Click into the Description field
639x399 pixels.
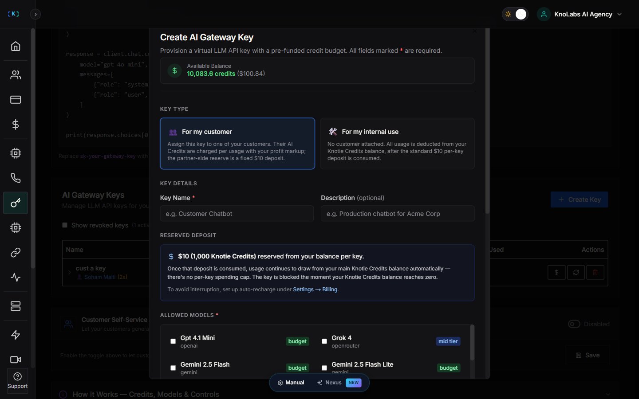398,214
